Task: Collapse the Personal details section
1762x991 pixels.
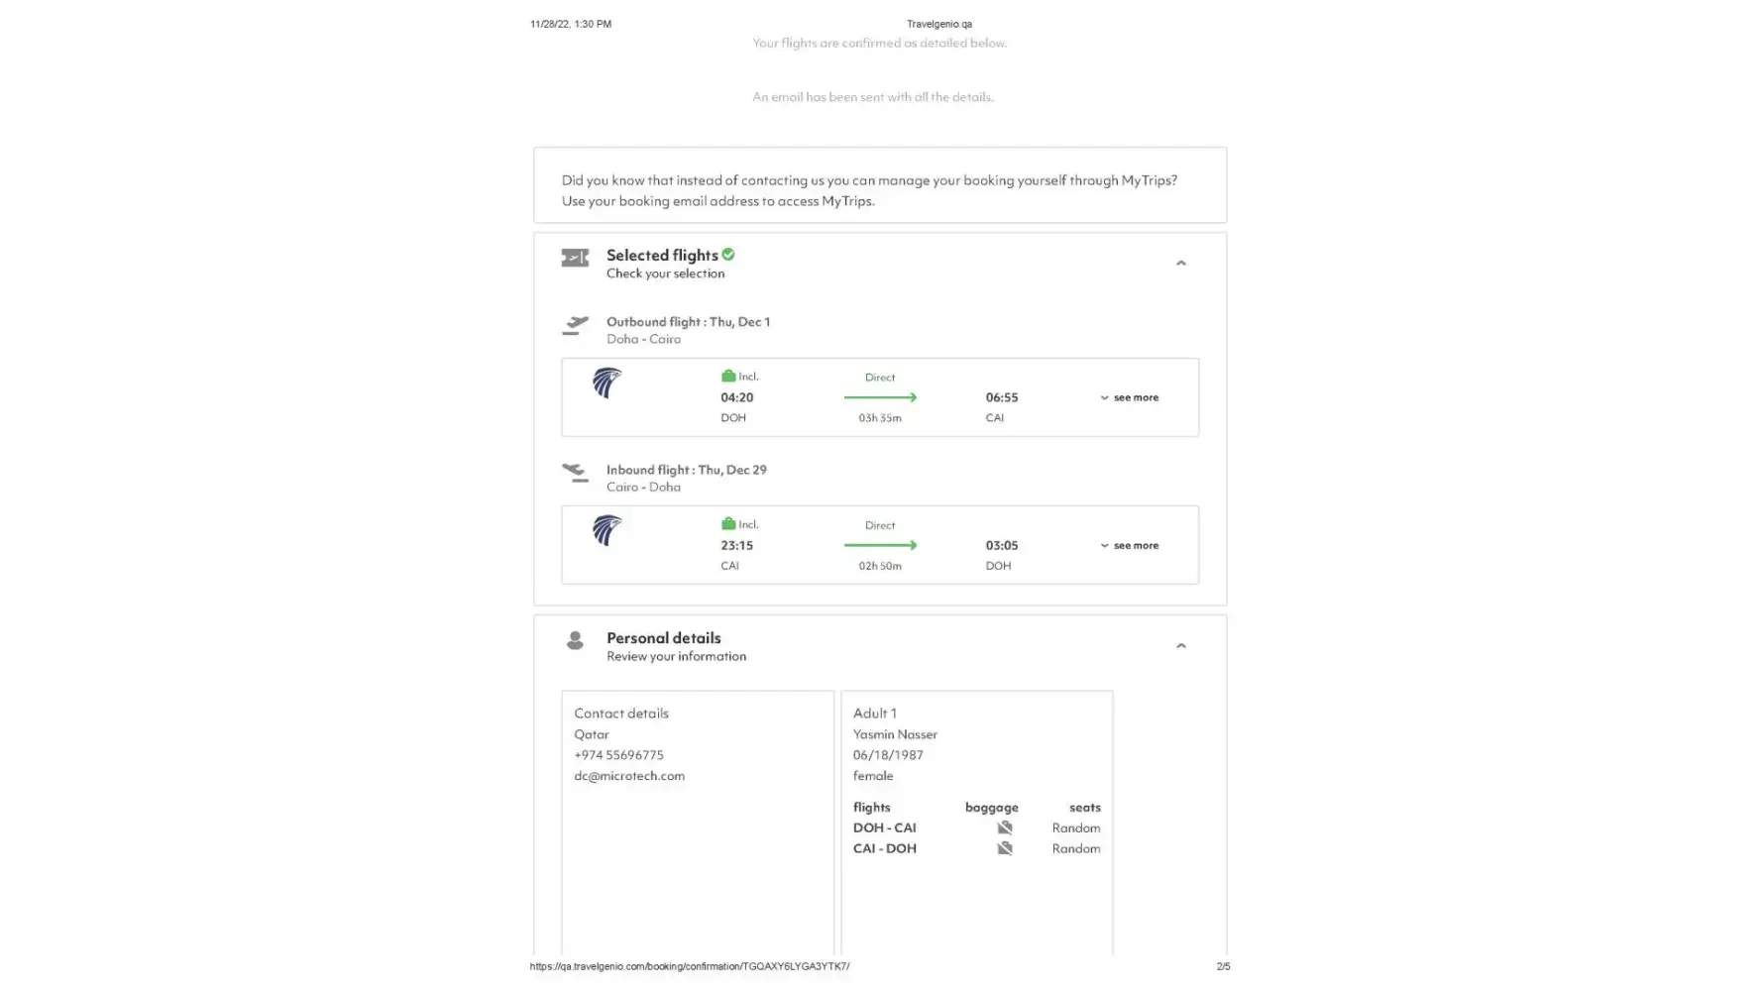Action: click(x=1180, y=646)
